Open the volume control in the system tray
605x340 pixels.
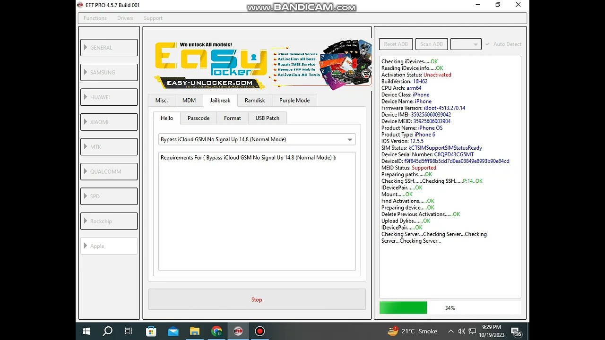pos(462,331)
